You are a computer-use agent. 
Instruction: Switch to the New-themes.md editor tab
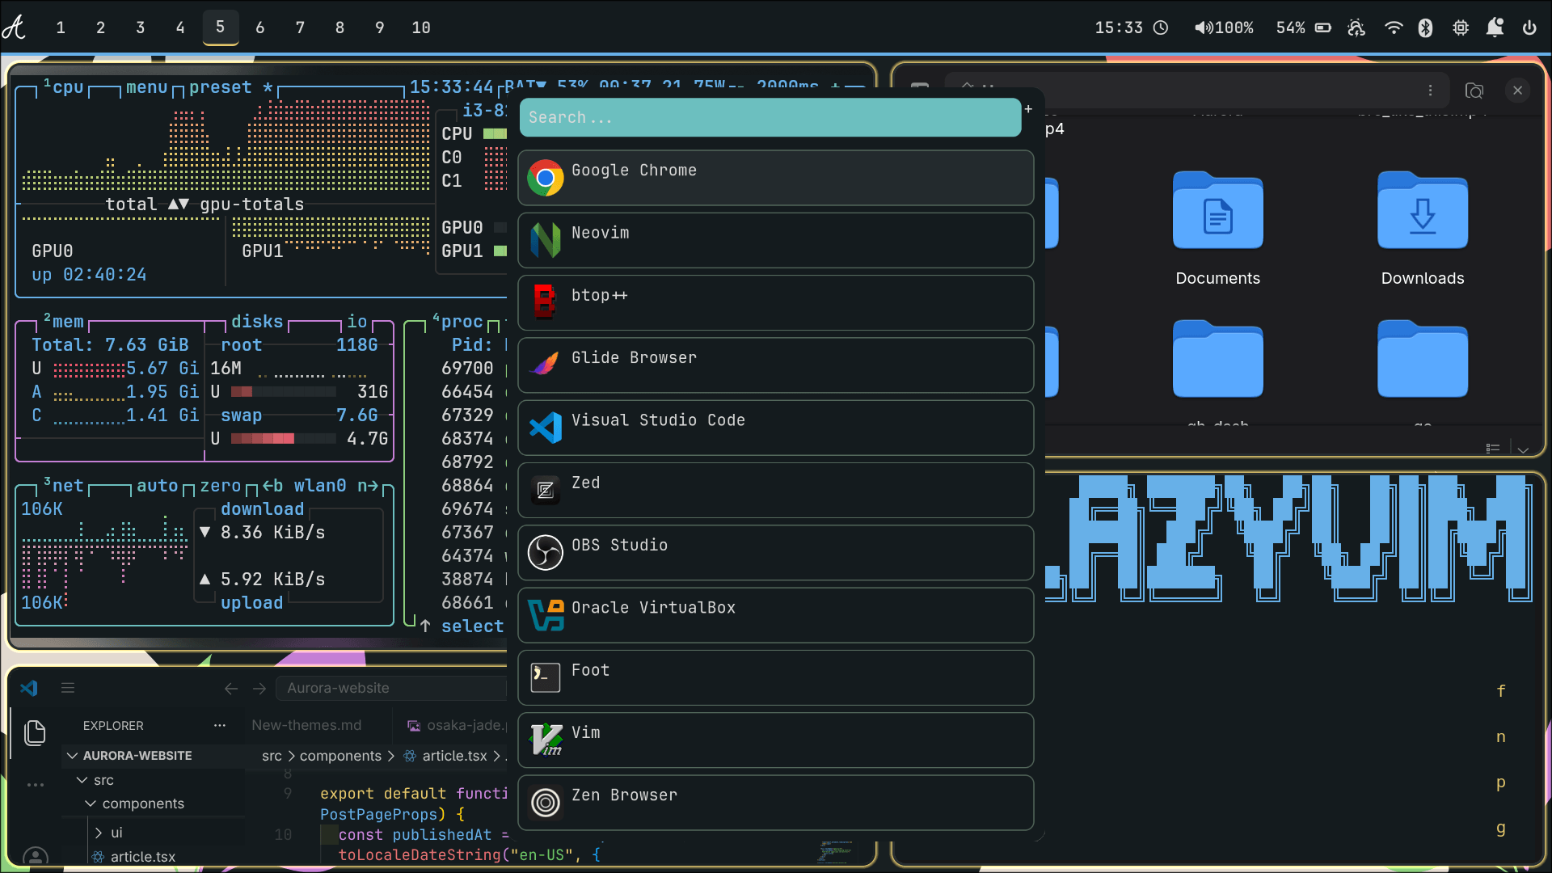[306, 725]
